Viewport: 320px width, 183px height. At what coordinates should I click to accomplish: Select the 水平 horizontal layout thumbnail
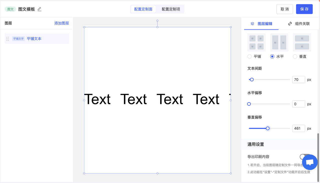279,42
